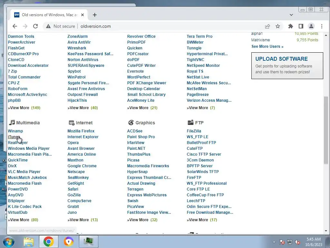This screenshot has width=330, height=248.
Task: Open the taskbar clock showing 5:45 AM
Action: click(314, 242)
